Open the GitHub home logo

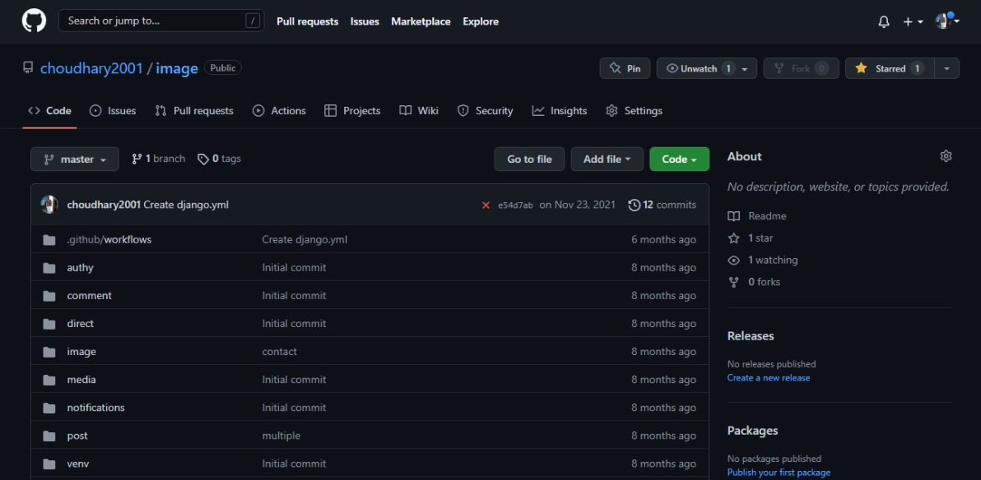34,21
